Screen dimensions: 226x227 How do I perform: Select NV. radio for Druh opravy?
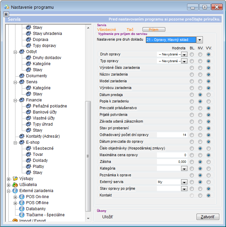click(x=200, y=54)
